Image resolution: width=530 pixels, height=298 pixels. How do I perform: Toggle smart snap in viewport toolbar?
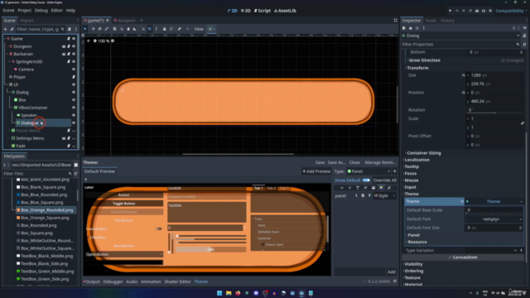click(x=143, y=29)
